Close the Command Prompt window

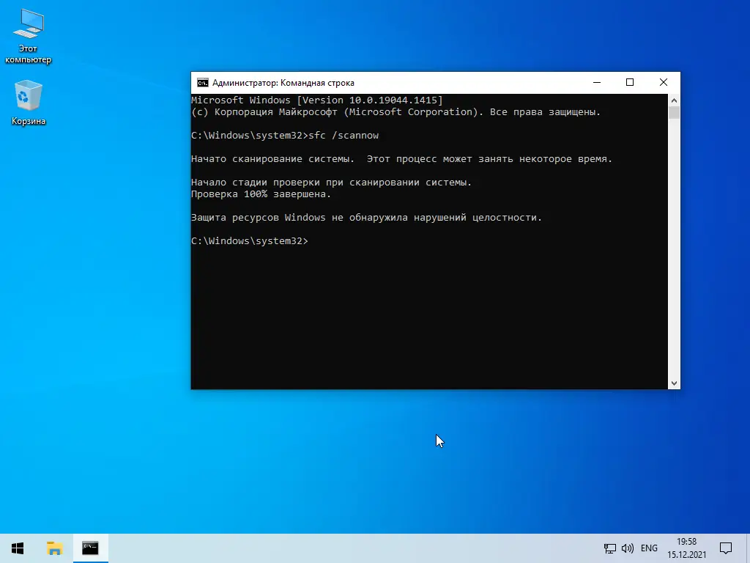(x=664, y=82)
